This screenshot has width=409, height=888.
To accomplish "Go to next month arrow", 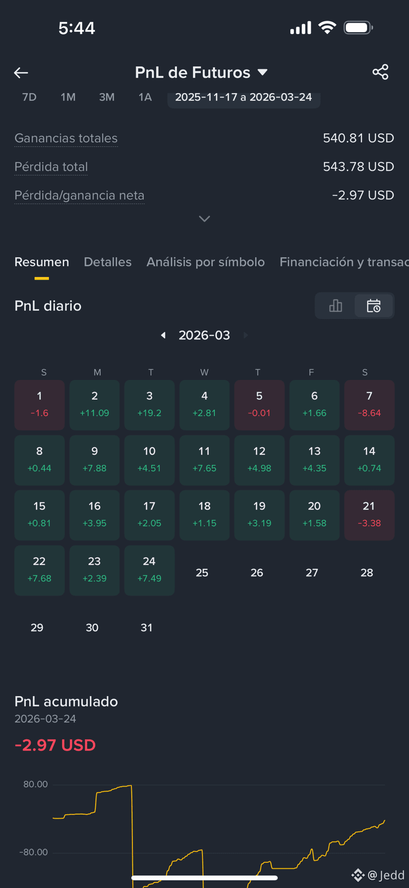I will pyautogui.click(x=245, y=335).
